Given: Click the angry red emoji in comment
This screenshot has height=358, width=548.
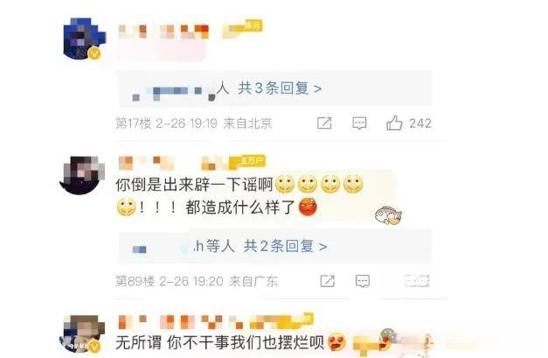Looking at the screenshot, I should coord(308,207).
